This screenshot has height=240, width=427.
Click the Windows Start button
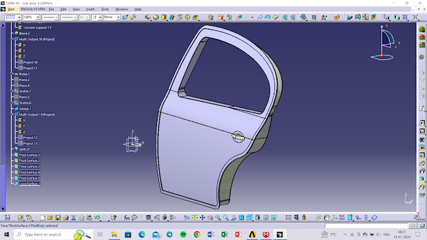tap(6, 234)
